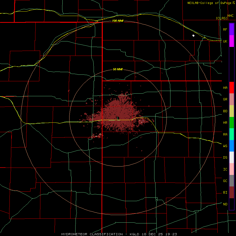Click the 'RA' legend label
Viewport: 236px width, 236px height.
[225, 135]
